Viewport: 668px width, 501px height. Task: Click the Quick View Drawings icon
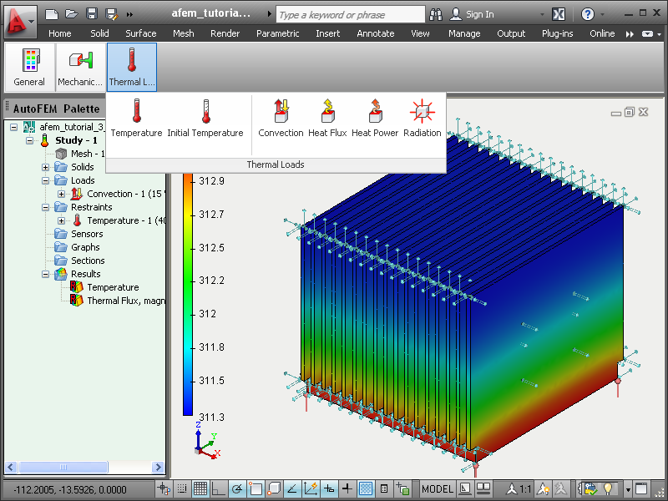tap(483, 488)
